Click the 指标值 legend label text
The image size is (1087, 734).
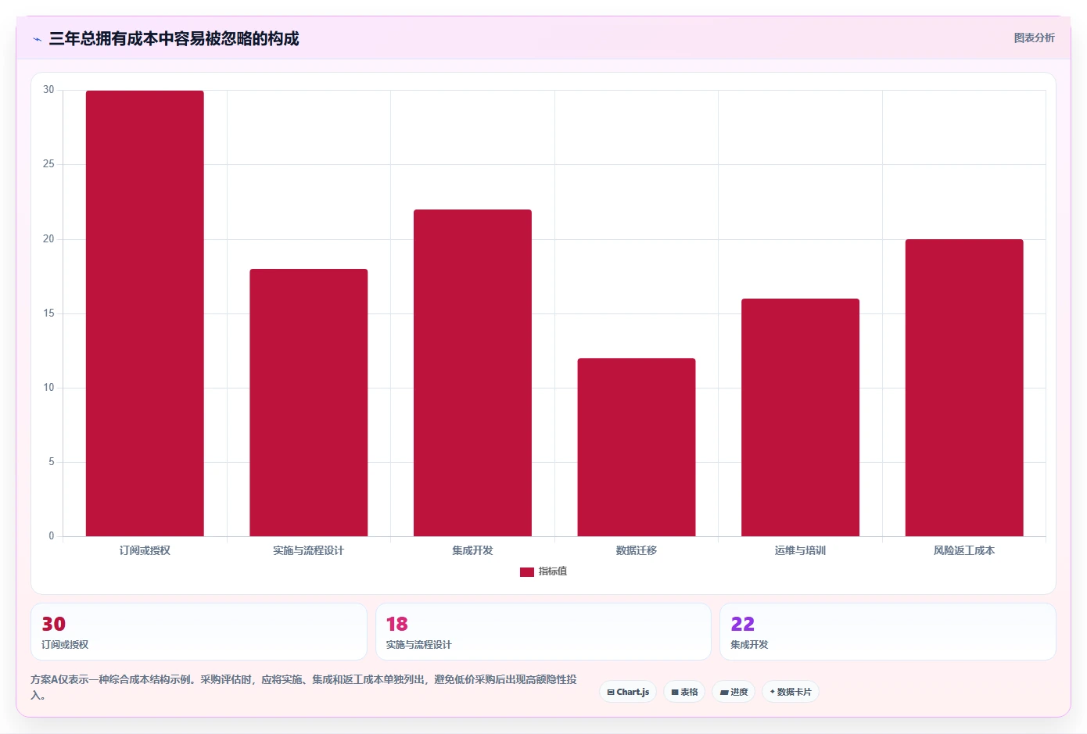(553, 571)
